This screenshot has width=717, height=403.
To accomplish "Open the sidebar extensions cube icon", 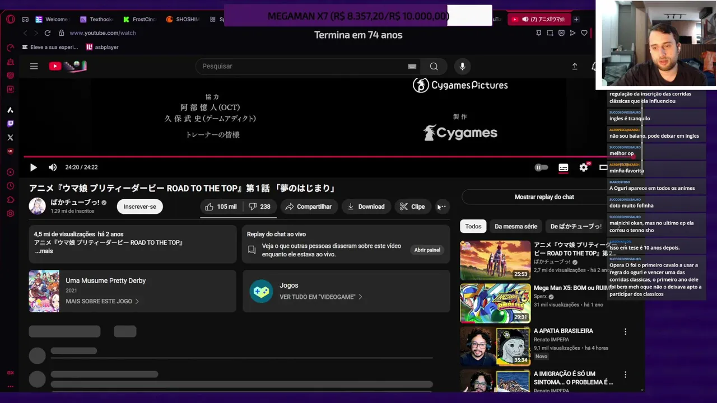I will point(11,200).
